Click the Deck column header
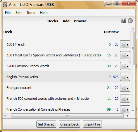The image size is (138, 132). 8,32
